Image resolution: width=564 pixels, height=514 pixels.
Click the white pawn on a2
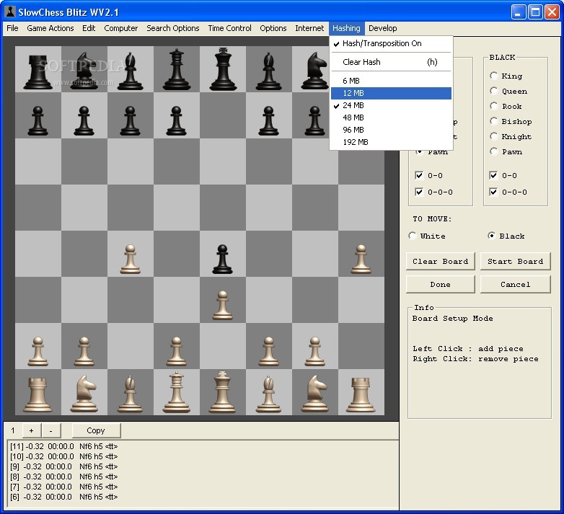tap(38, 352)
